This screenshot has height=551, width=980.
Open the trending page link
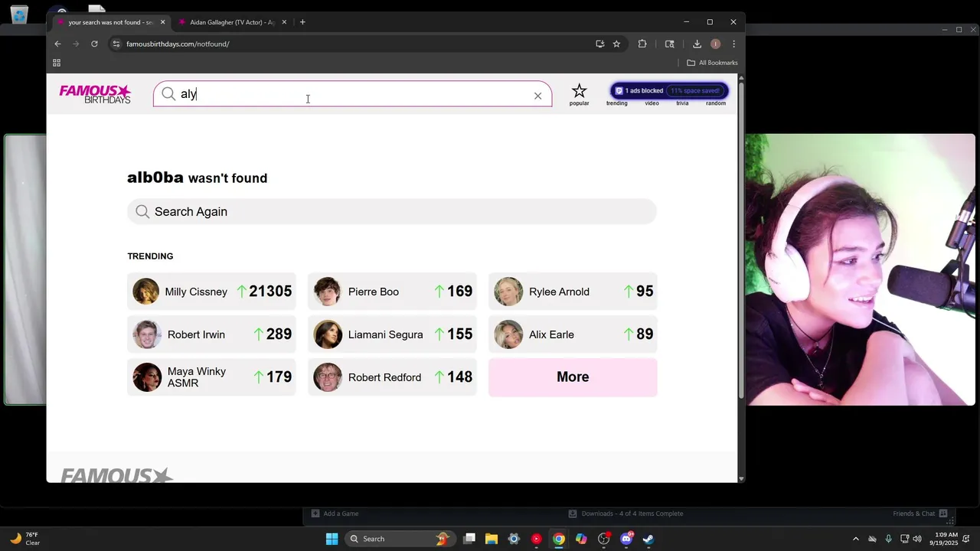point(616,103)
